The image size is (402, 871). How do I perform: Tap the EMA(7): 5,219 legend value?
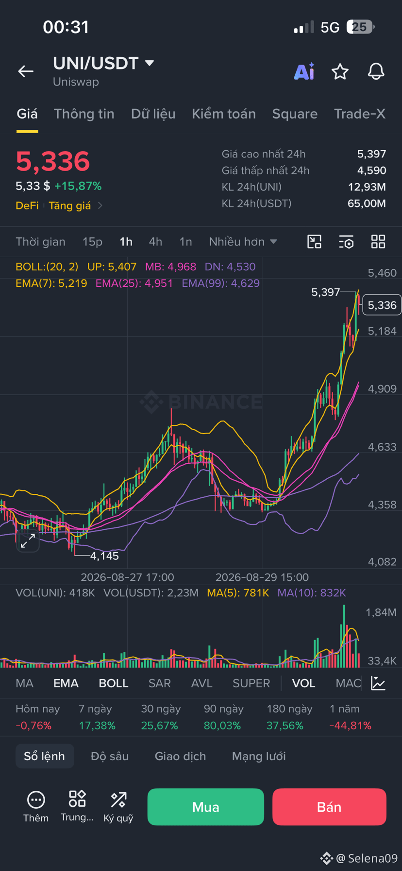(51, 283)
